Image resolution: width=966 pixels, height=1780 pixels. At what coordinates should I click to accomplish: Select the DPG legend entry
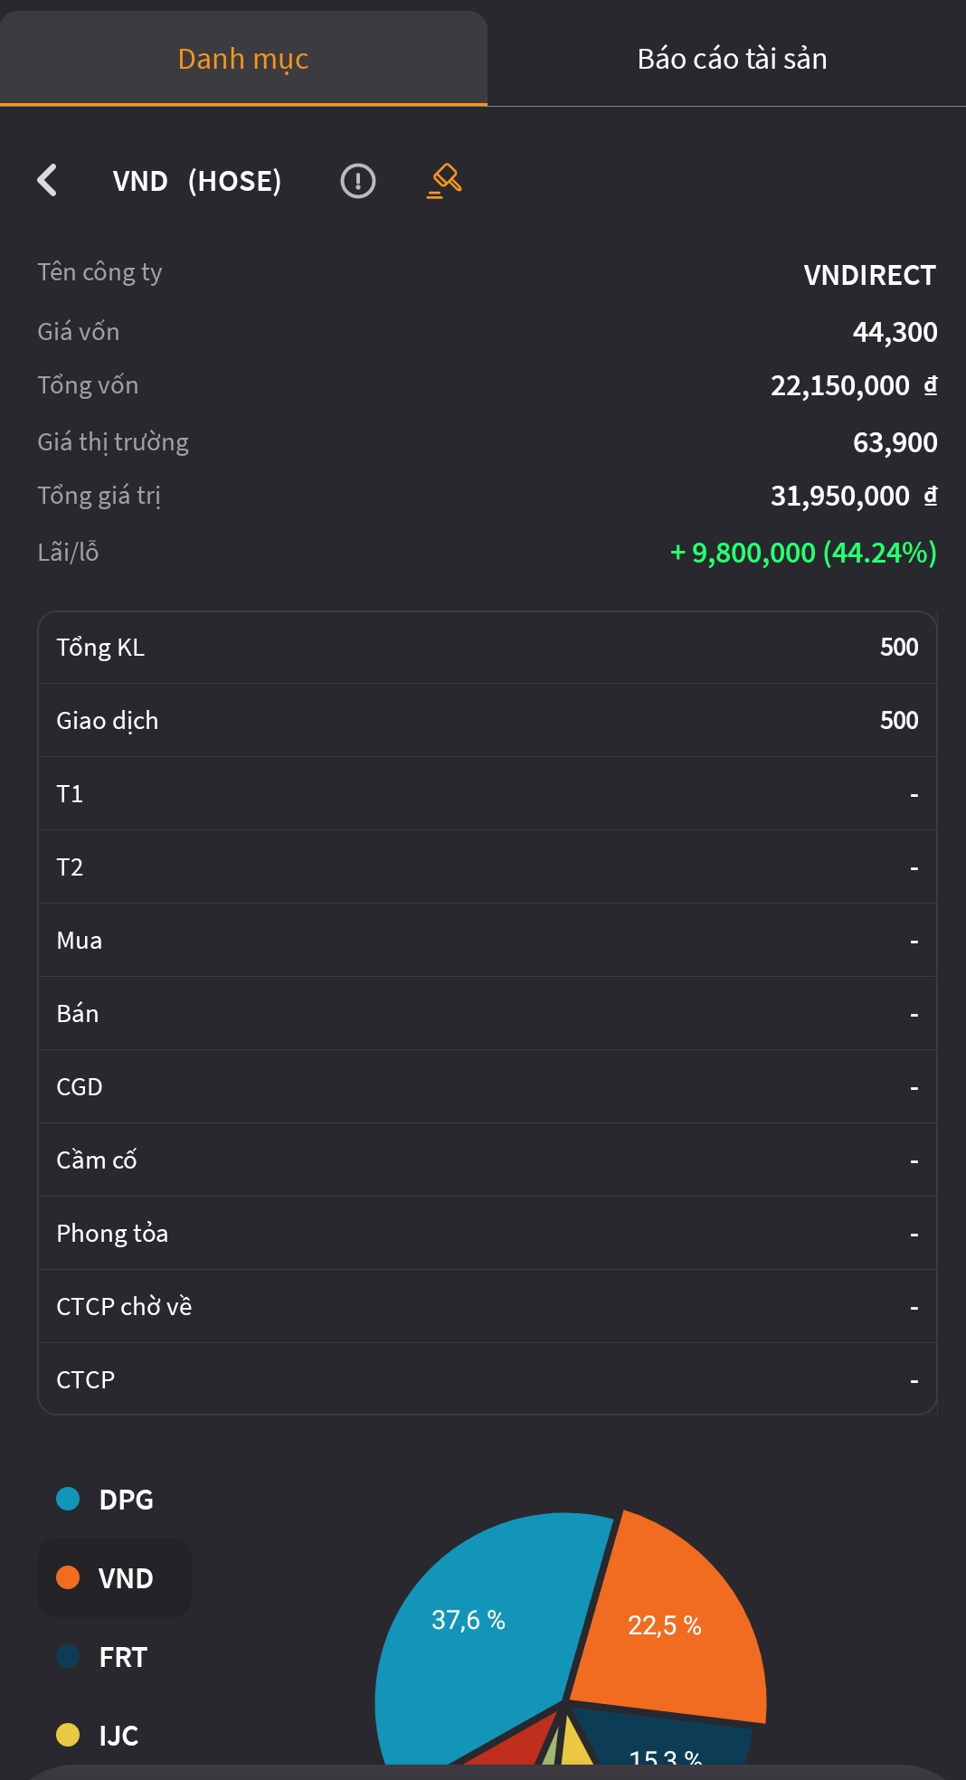126,1500
